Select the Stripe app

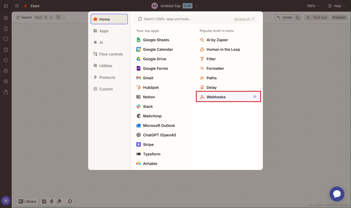pyautogui.click(x=145, y=145)
